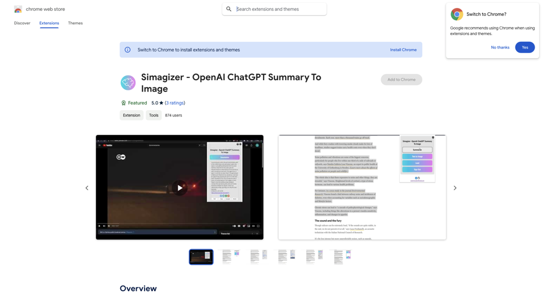Show the previous screenshot with left arrow
Viewport: 542px width, 305px height.
(87, 188)
